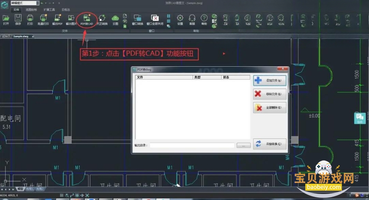
Task: Click 全部删除 button in PDF转dwg dialog
Action: [270, 108]
